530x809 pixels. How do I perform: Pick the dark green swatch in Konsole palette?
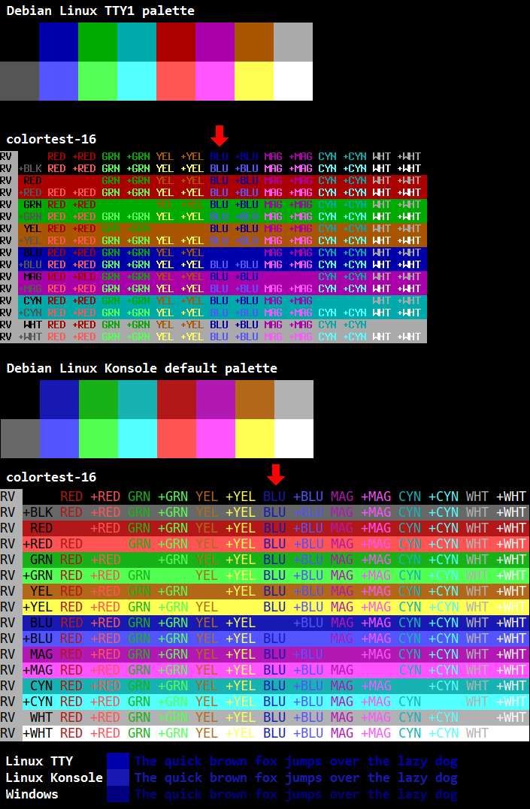(98, 400)
